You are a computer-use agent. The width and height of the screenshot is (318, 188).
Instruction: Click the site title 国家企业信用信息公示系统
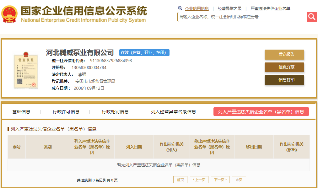(84, 11)
